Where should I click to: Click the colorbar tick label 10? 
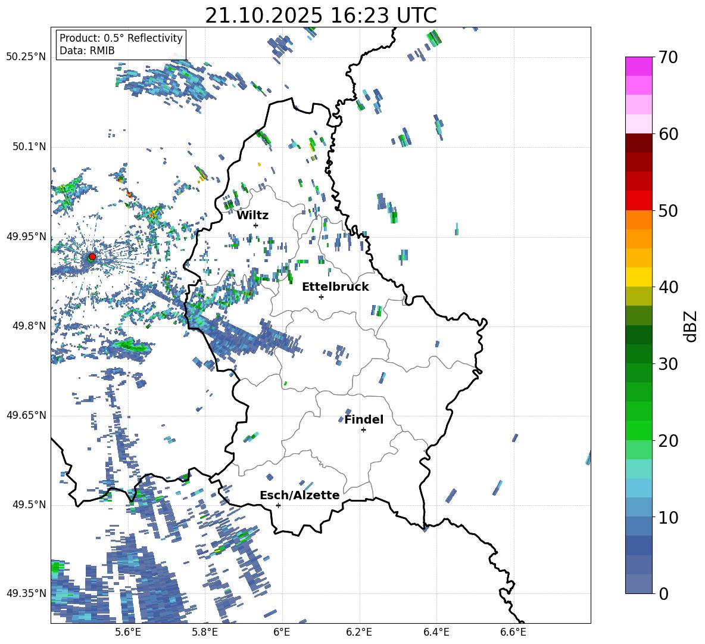(669, 518)
